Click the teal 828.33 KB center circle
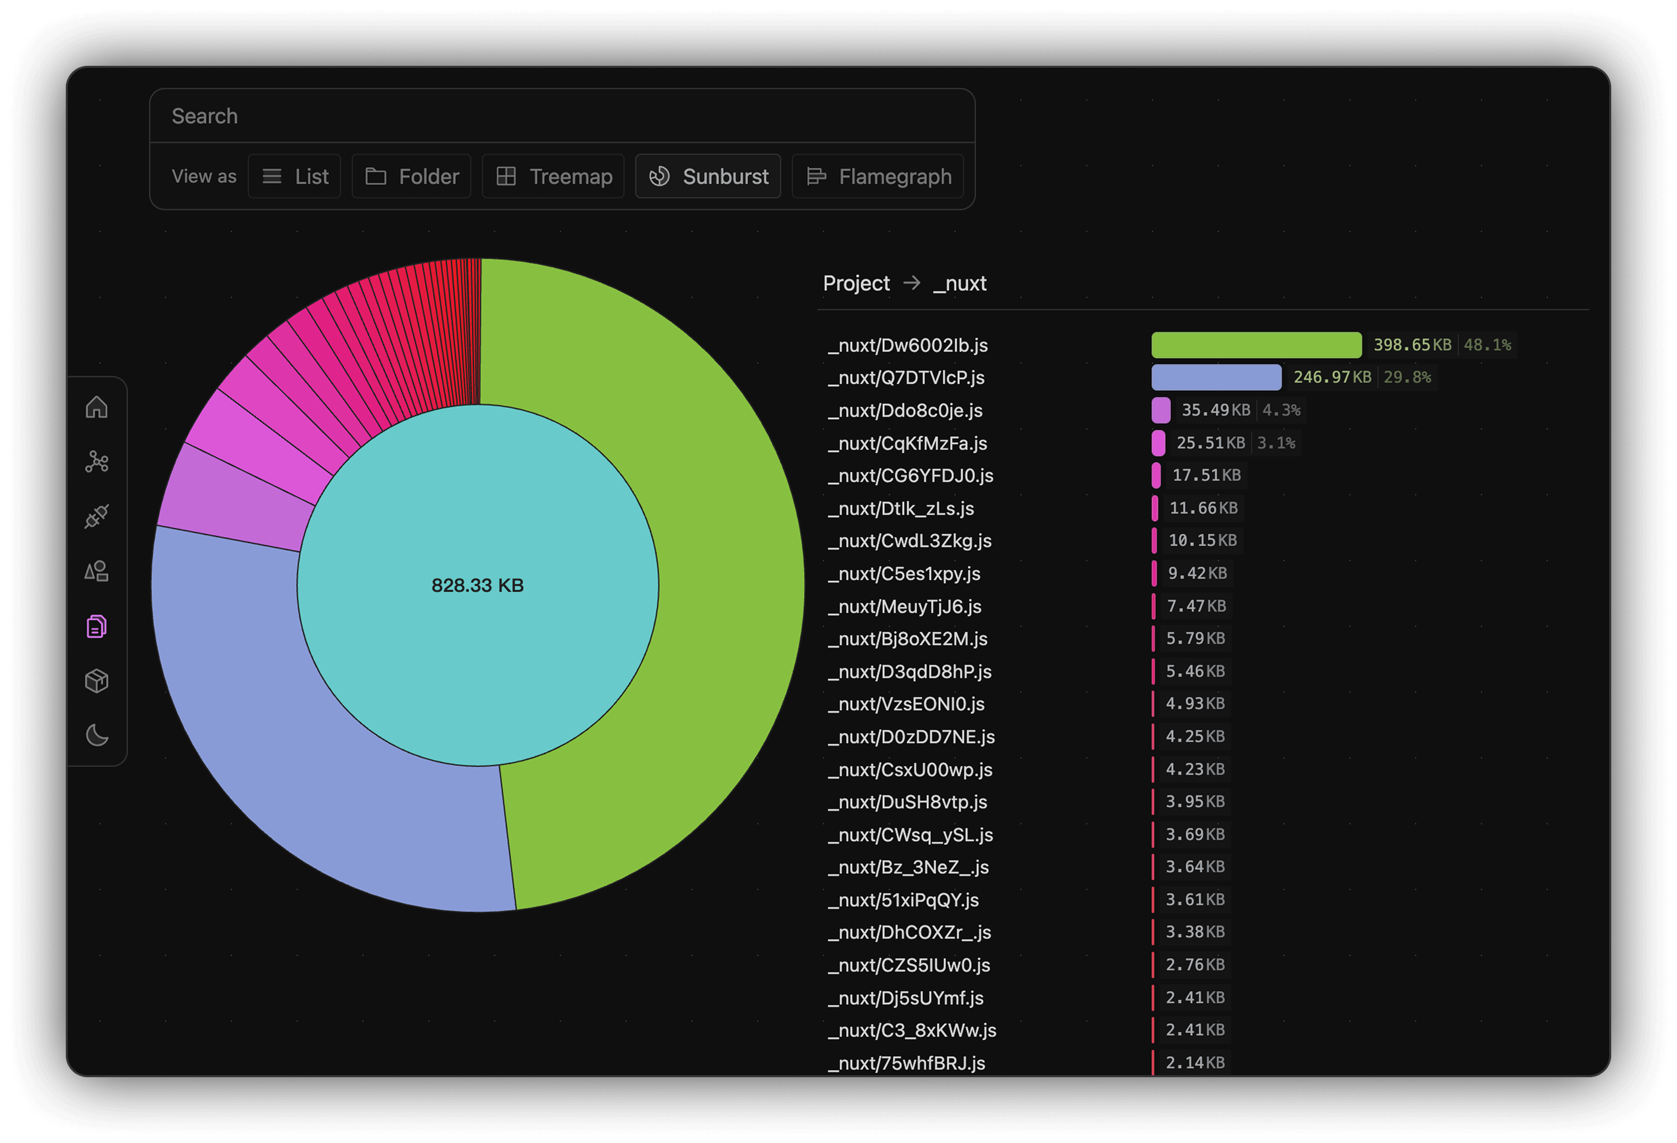 tap(478, 585)
